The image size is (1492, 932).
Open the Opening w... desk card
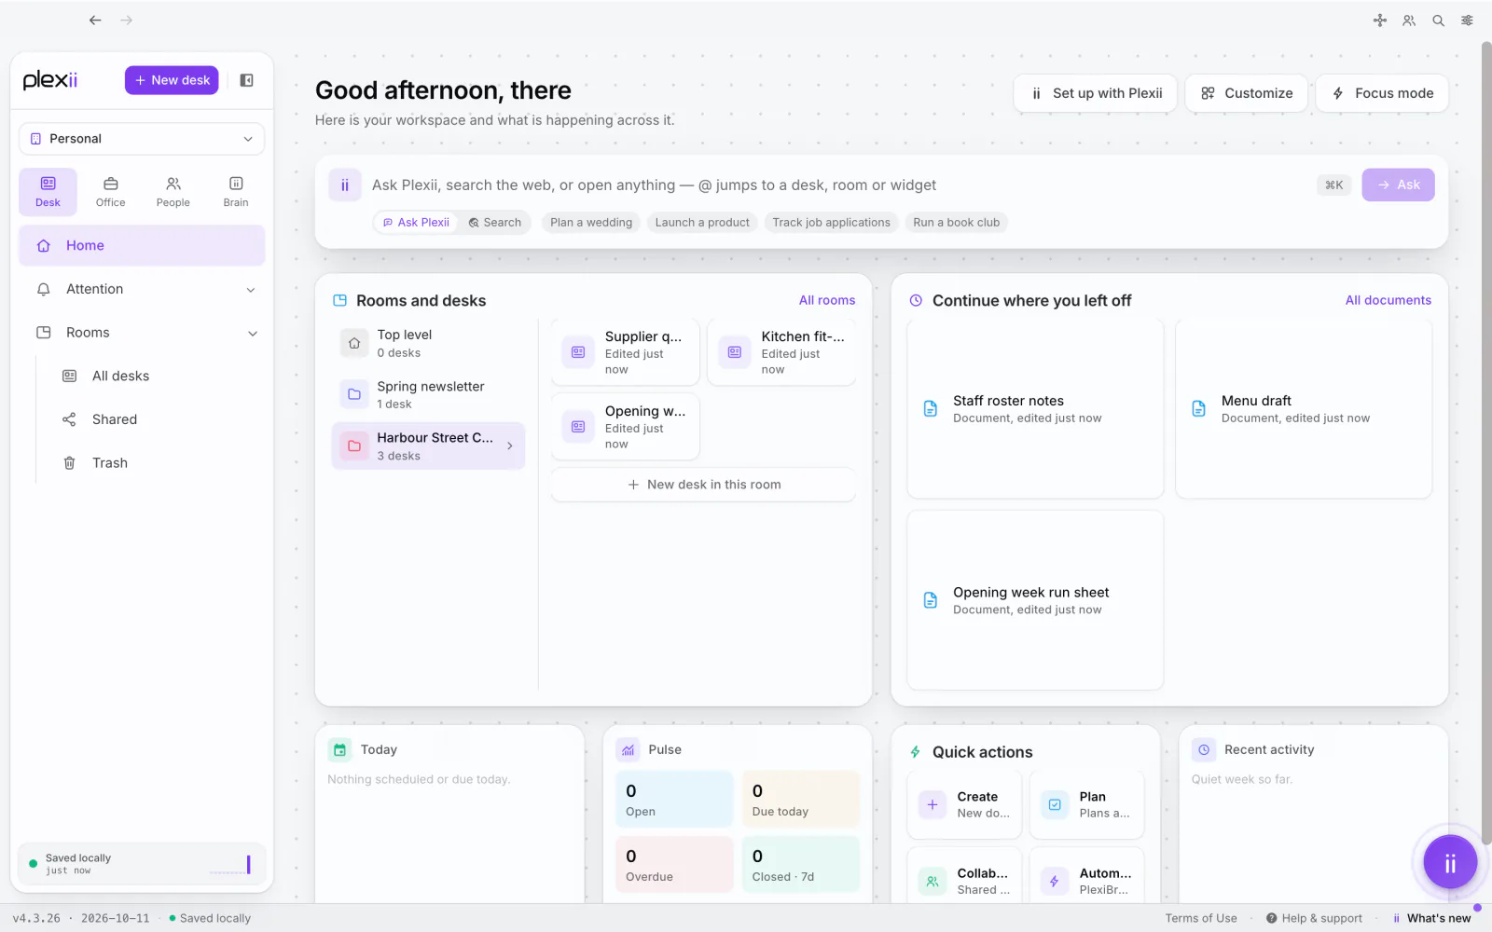(625, 427)
